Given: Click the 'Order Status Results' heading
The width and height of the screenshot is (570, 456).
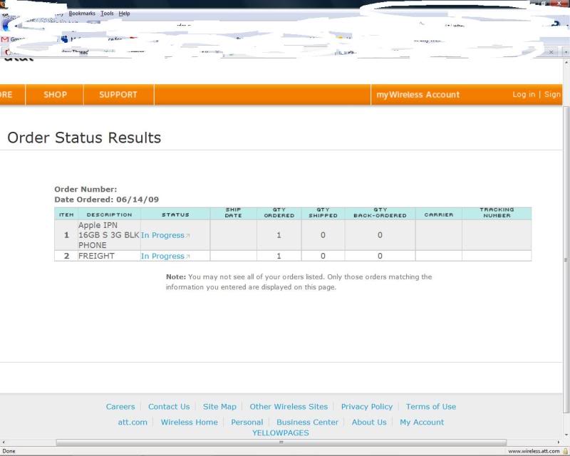Looking at the screenshot, I should [x=84, y=138].
